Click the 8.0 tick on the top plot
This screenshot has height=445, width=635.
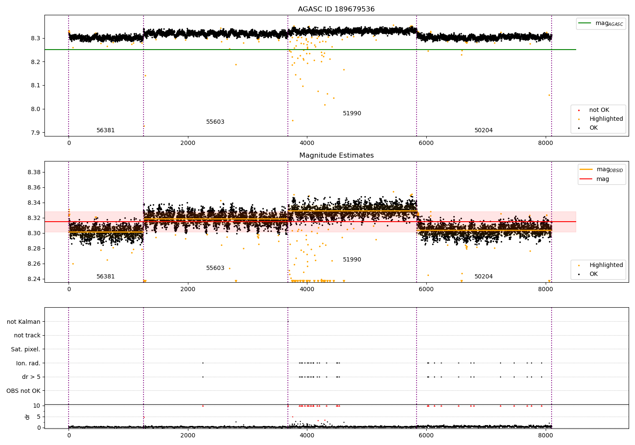[36, 109]
